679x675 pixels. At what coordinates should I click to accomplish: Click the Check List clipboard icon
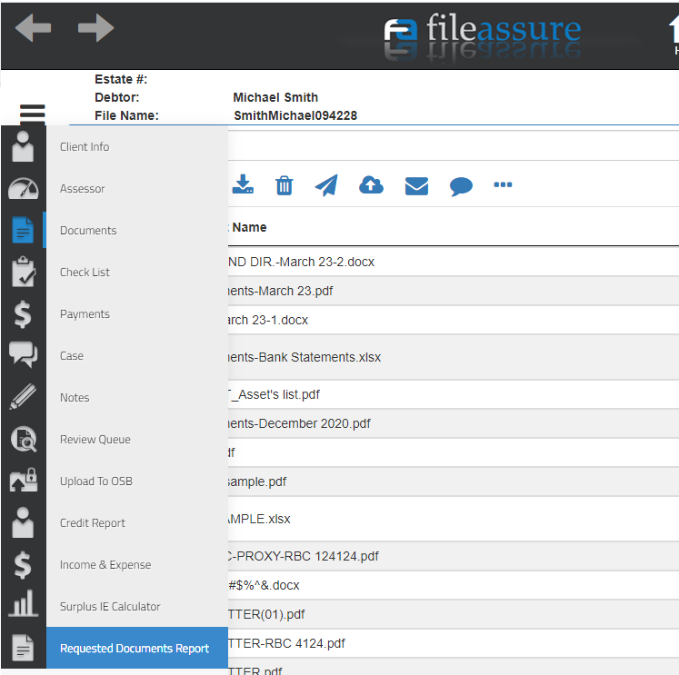(x=23, y=272)
